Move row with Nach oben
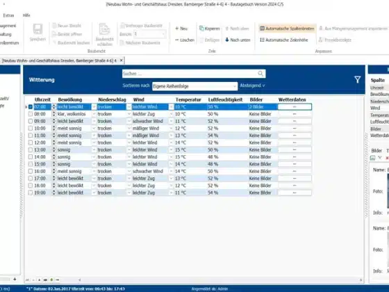Viewport: 389px width, 292px height. (x=237, y=29)
